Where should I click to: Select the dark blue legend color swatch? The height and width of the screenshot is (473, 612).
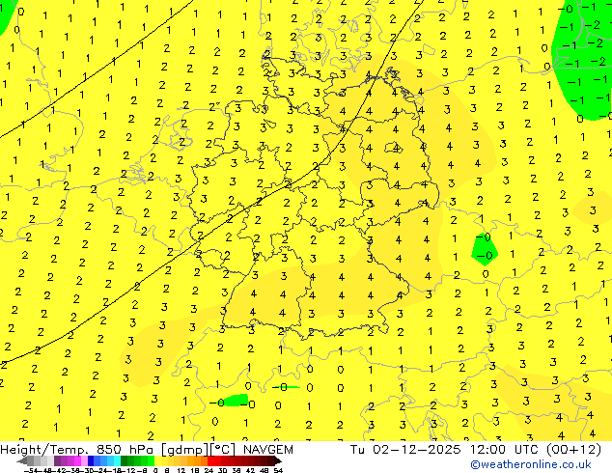coord(91,460)
